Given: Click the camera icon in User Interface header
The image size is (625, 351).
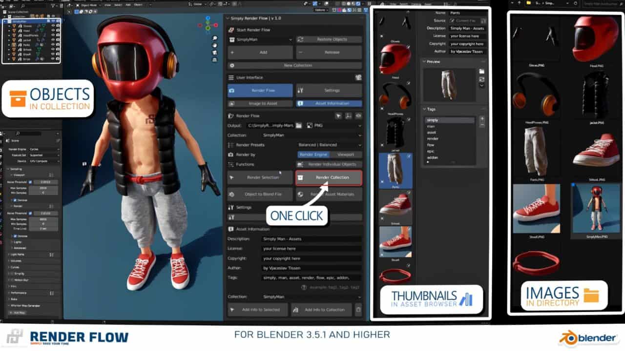Looking at the screenshot, I should [358, 78].
